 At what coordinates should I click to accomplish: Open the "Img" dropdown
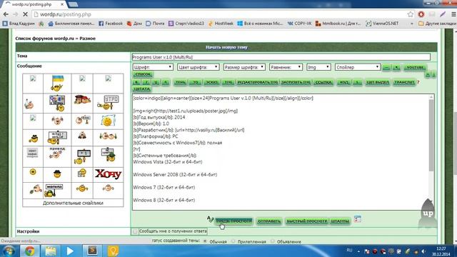coord(318,67)
